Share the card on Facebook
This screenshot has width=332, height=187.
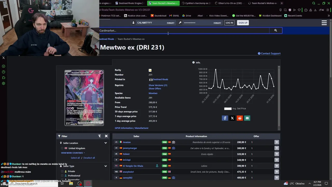(225, 118)
